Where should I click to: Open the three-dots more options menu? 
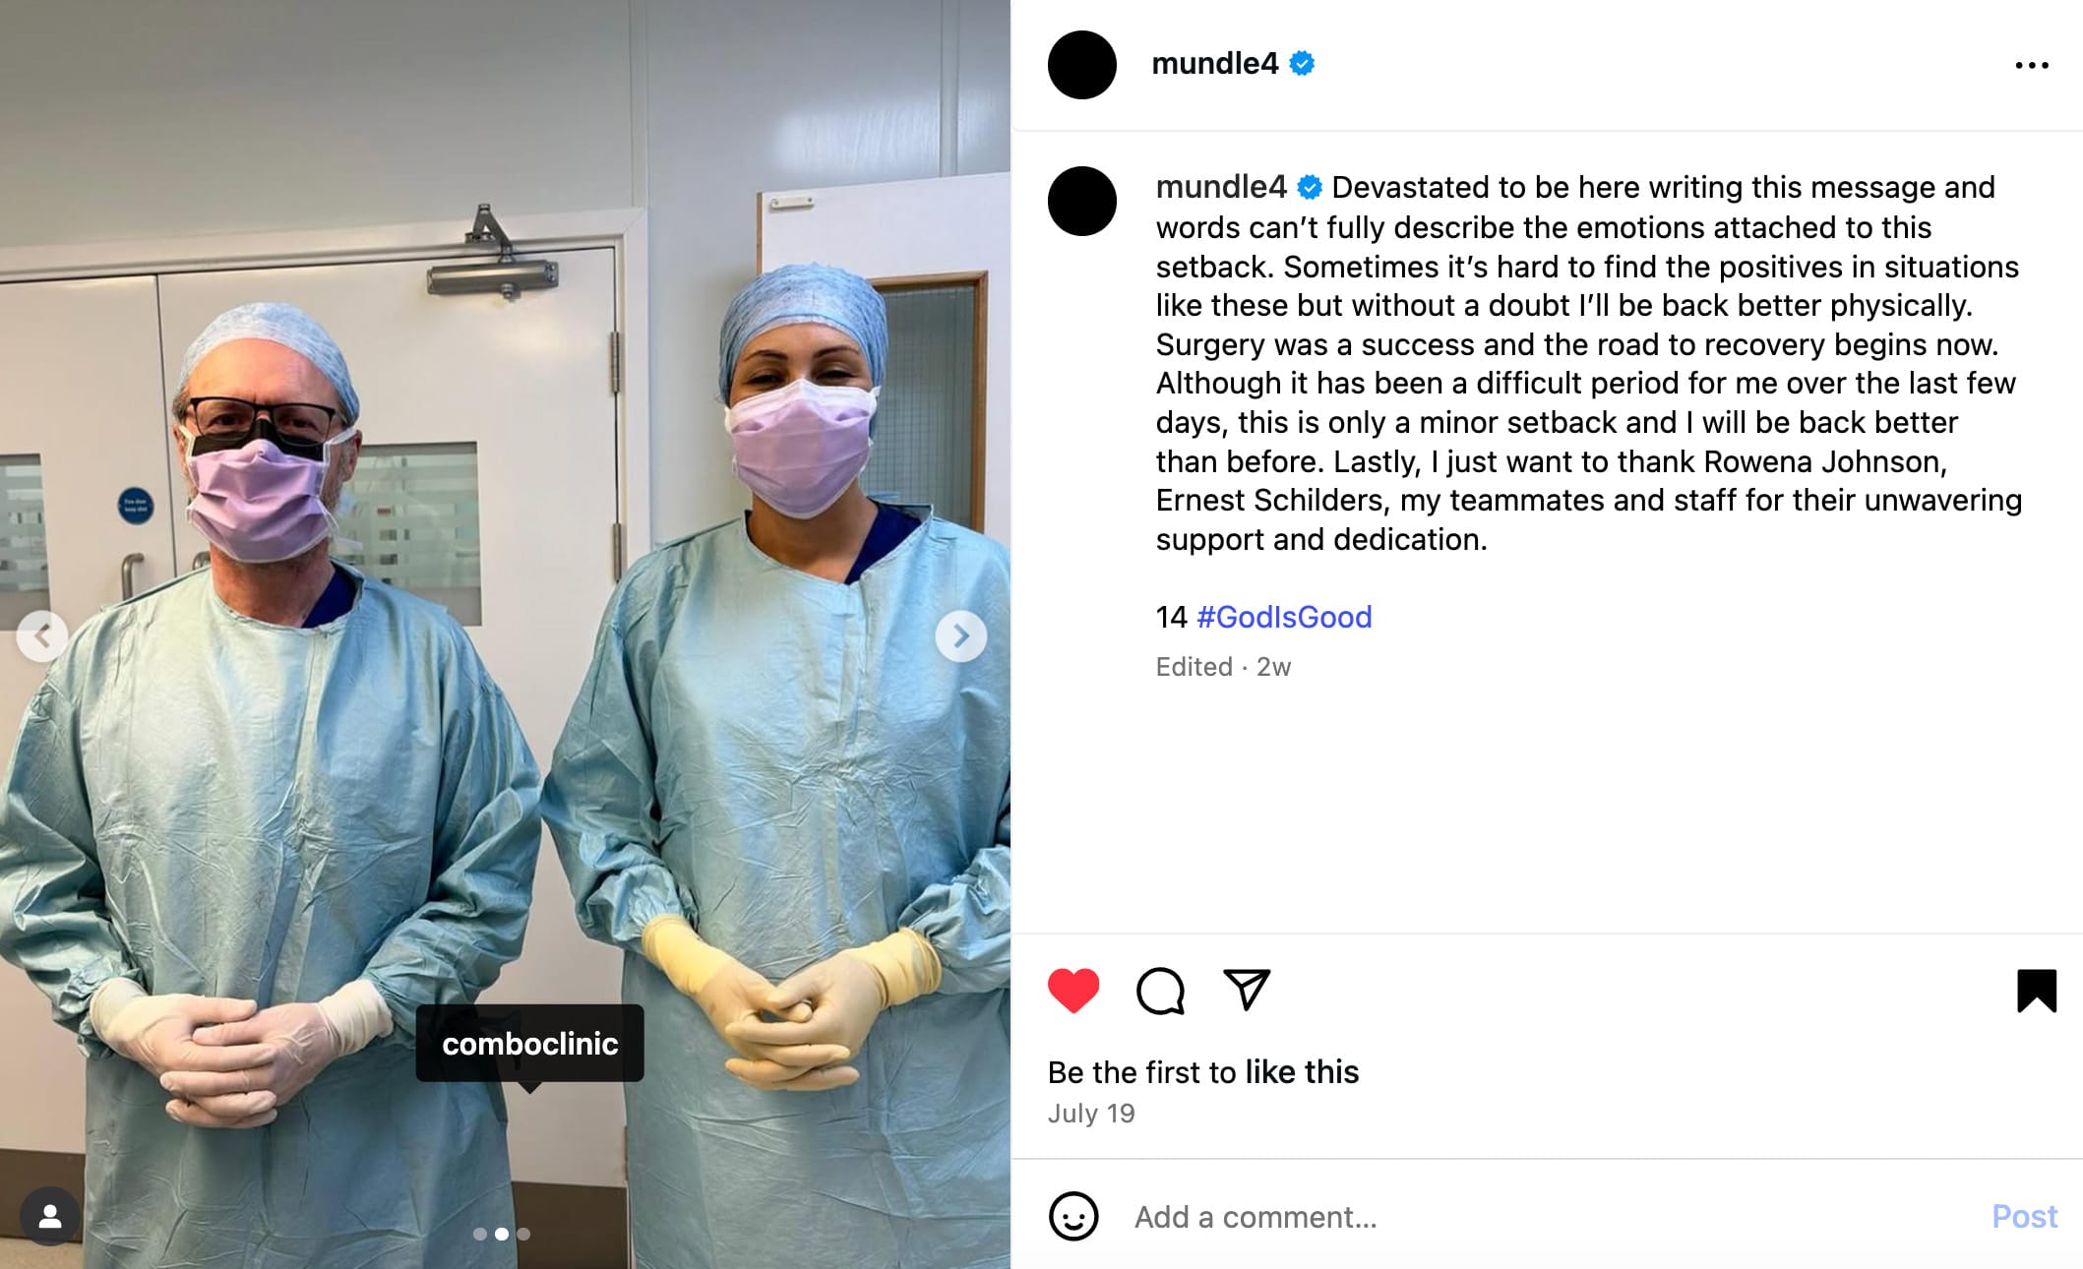pyautogui.click(x=2031, y=65)
